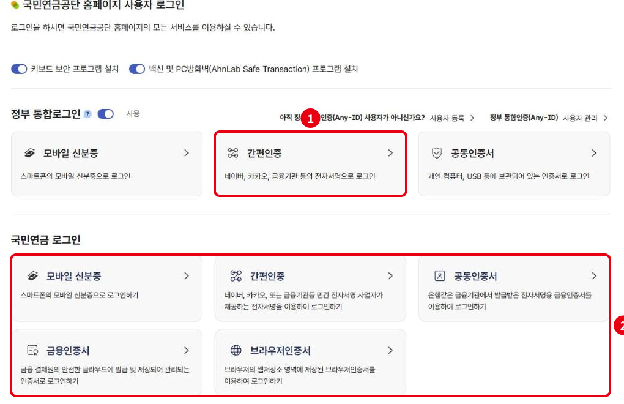
Task: Select 국민연금 로그인 모바일 신분증 title
Action: 73,276
